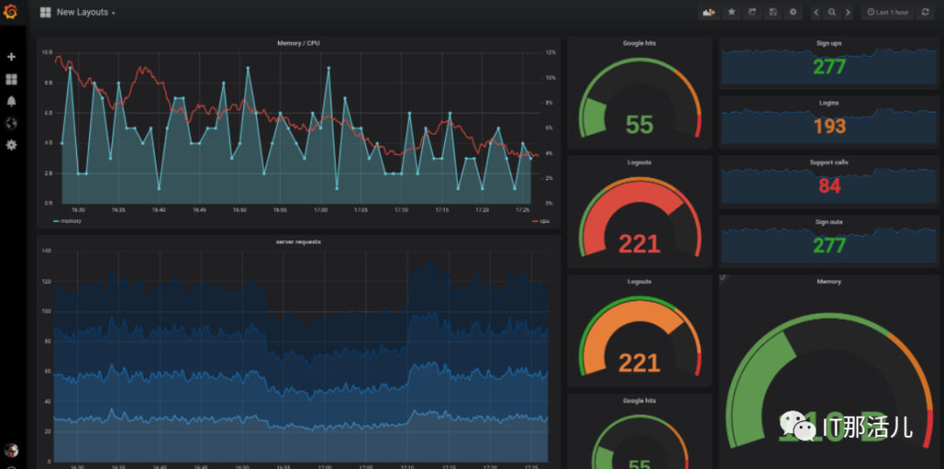Open the Dashboards grid icon in sidebar

click(10, 79)
